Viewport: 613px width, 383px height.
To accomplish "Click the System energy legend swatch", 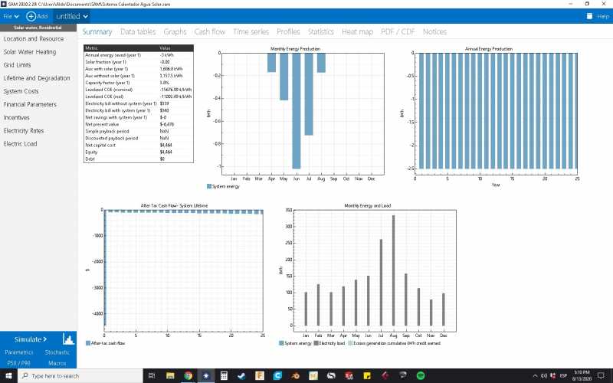I will click(x=209, y=186).
